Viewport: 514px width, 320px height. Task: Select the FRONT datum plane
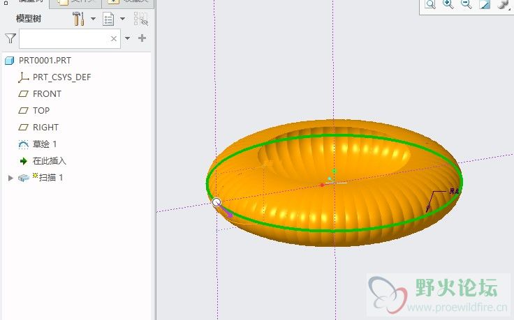point(47,94)
